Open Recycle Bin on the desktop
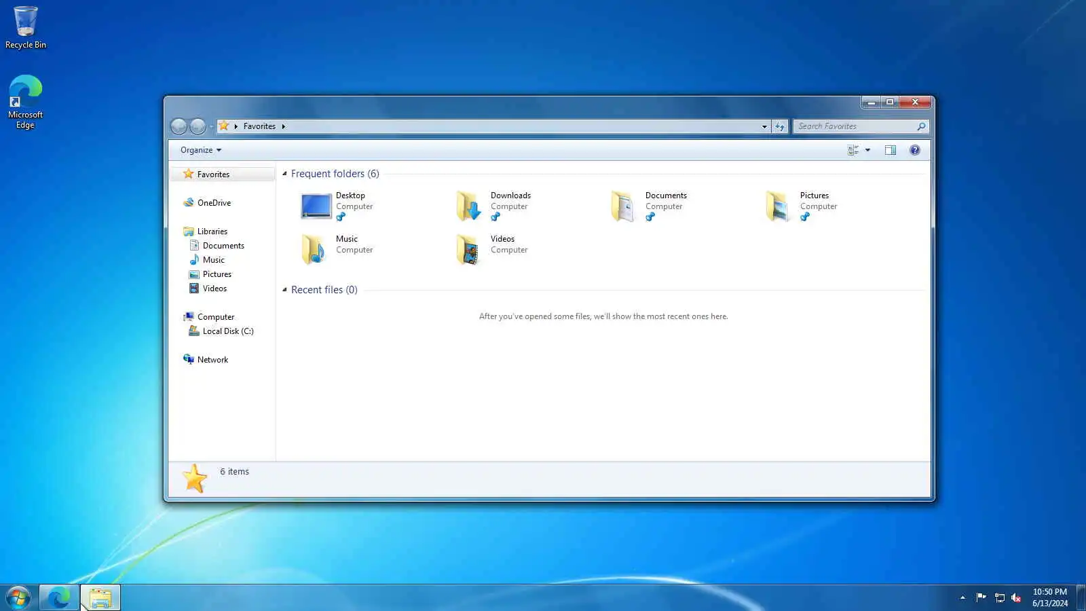This screenshot has height=611, width=1086. click(x=26, y=28)
